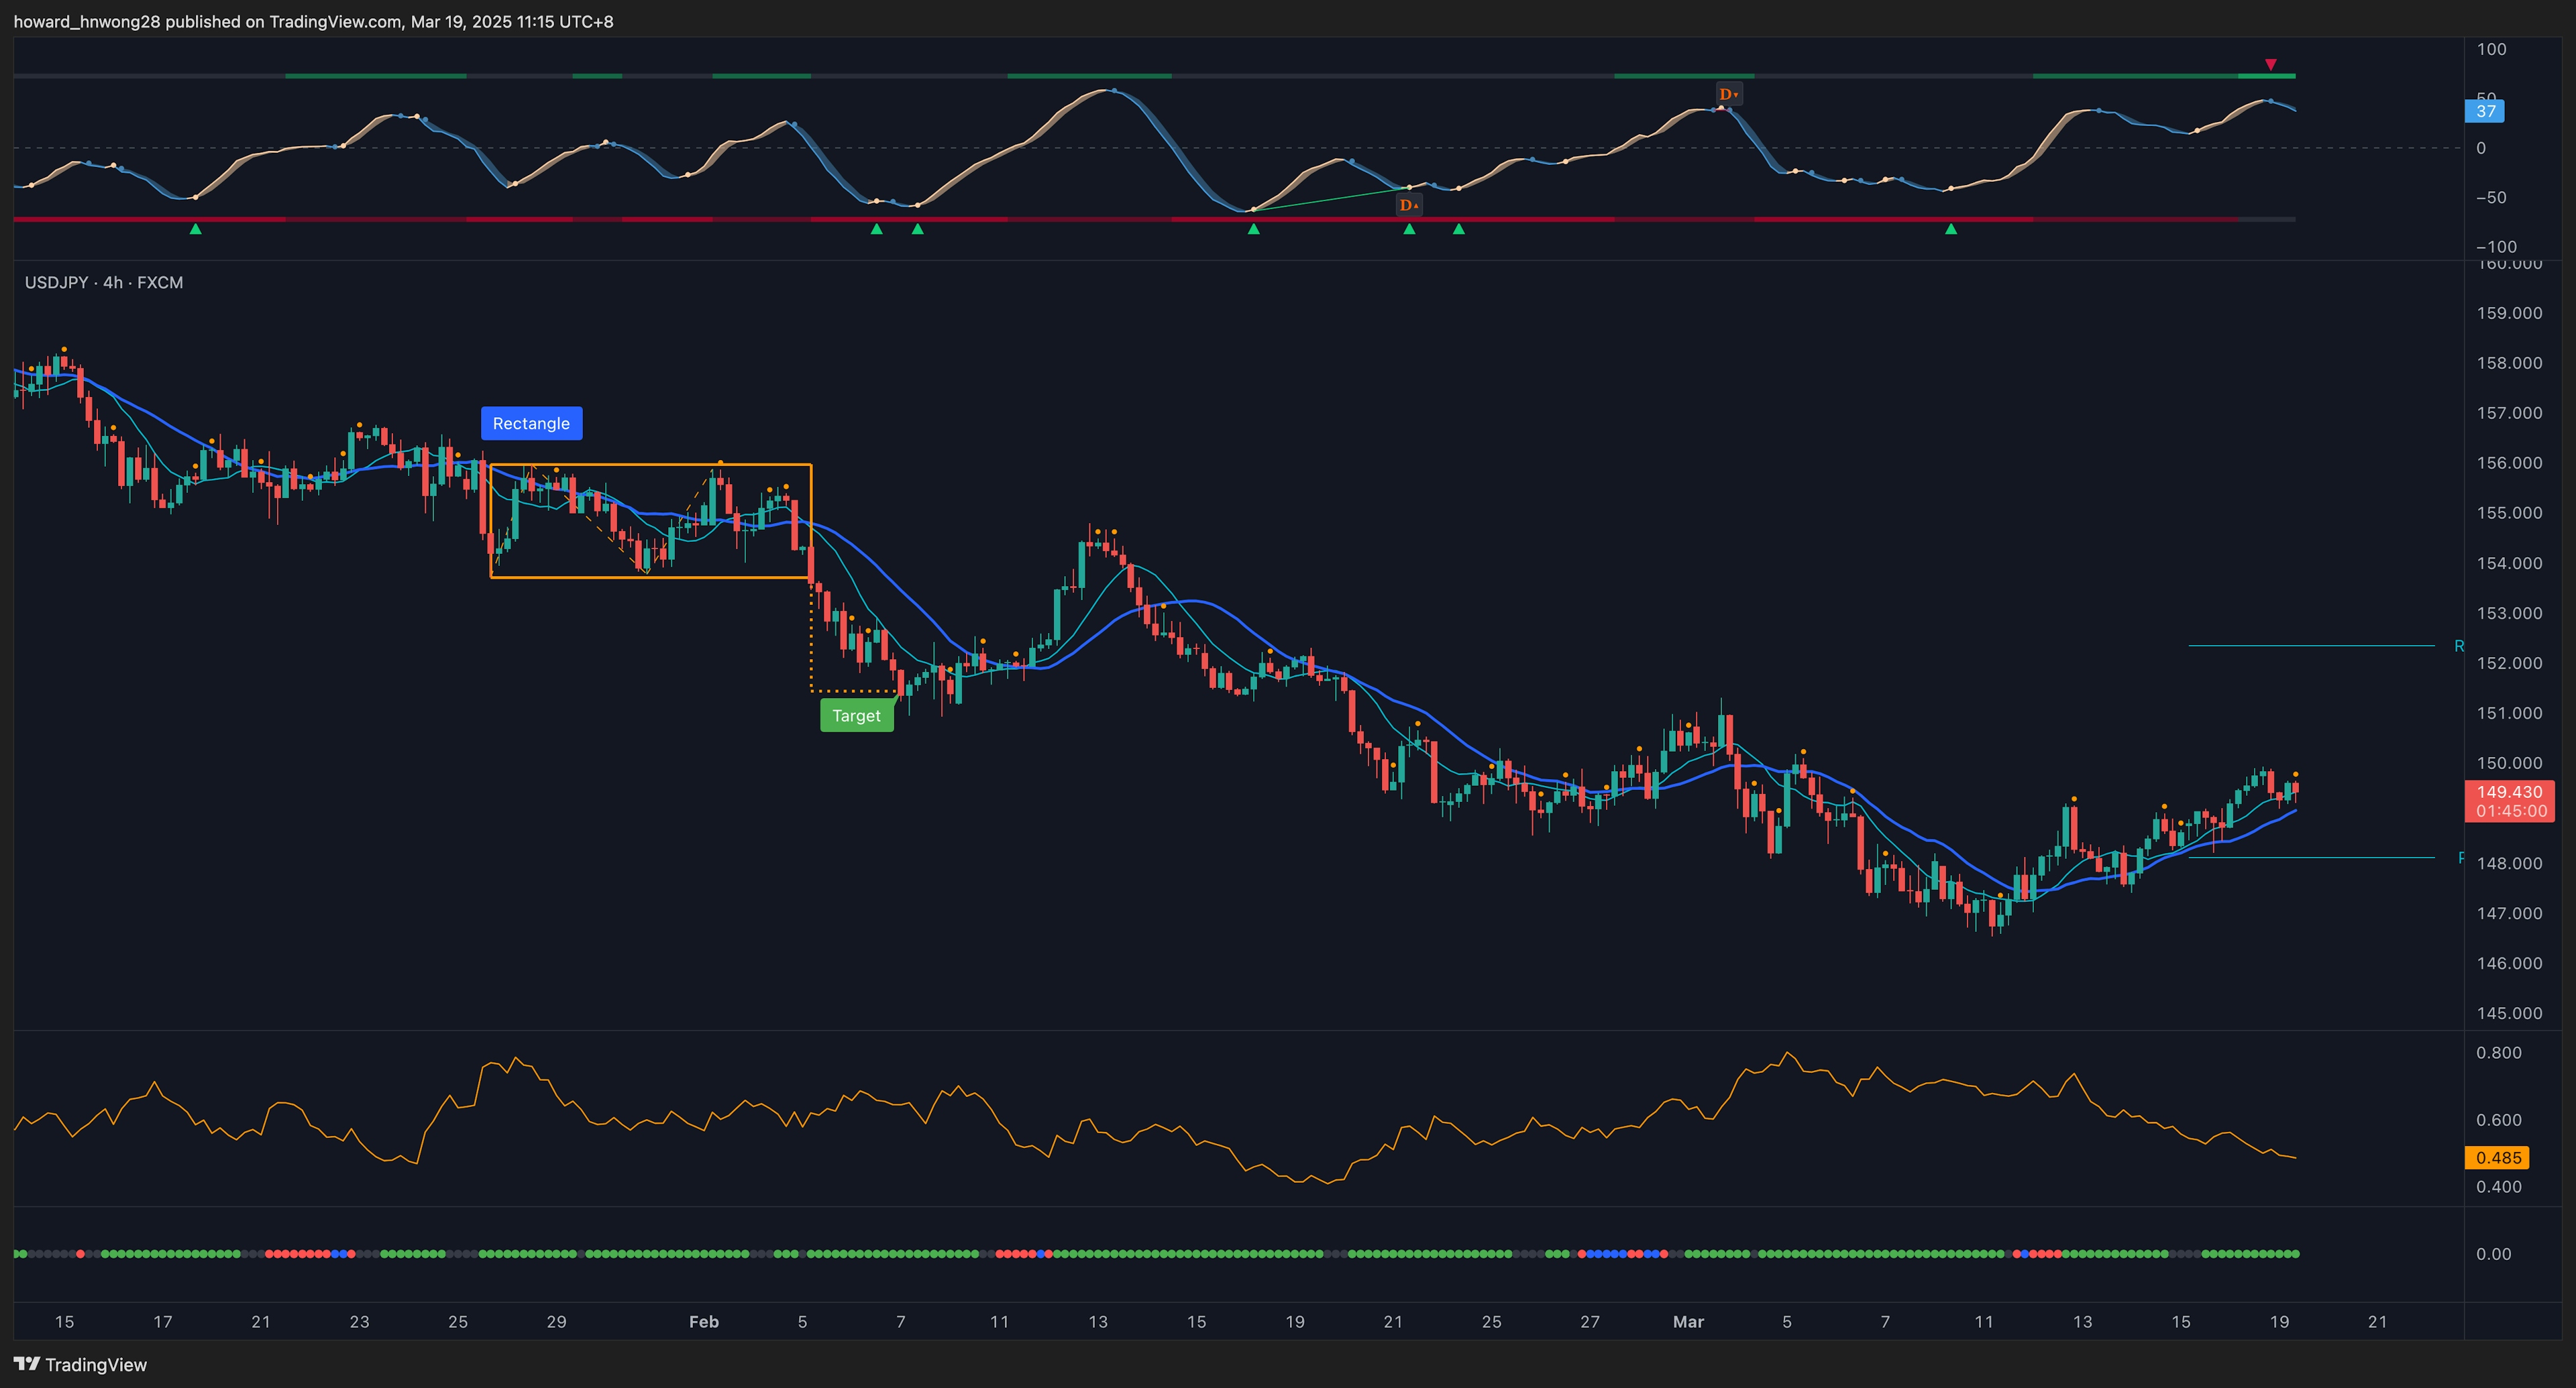Click the 23 date label on the time axis
This screenshot has width=2576, height=1388.
click(359, 1321)
